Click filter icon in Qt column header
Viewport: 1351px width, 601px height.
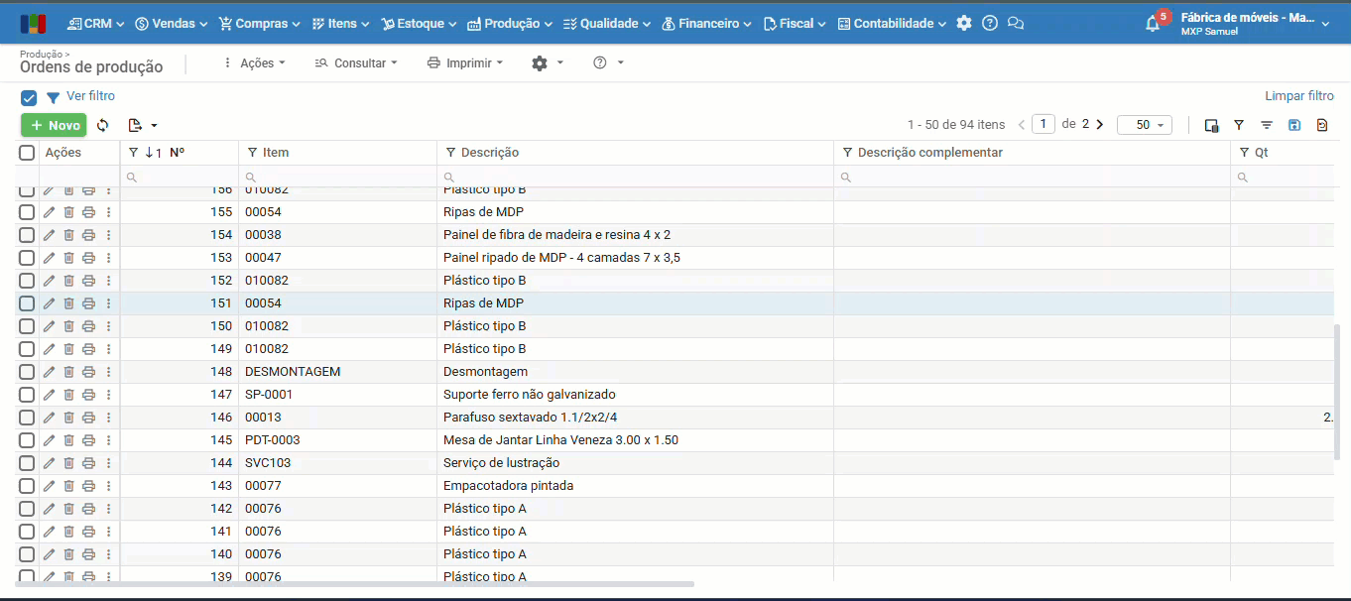point(1244,153)
